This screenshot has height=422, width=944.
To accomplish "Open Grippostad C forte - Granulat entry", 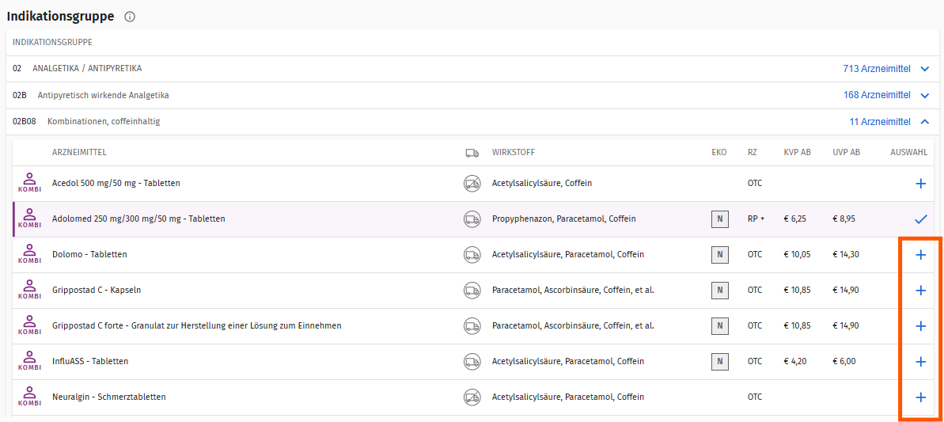I will 197,325.
